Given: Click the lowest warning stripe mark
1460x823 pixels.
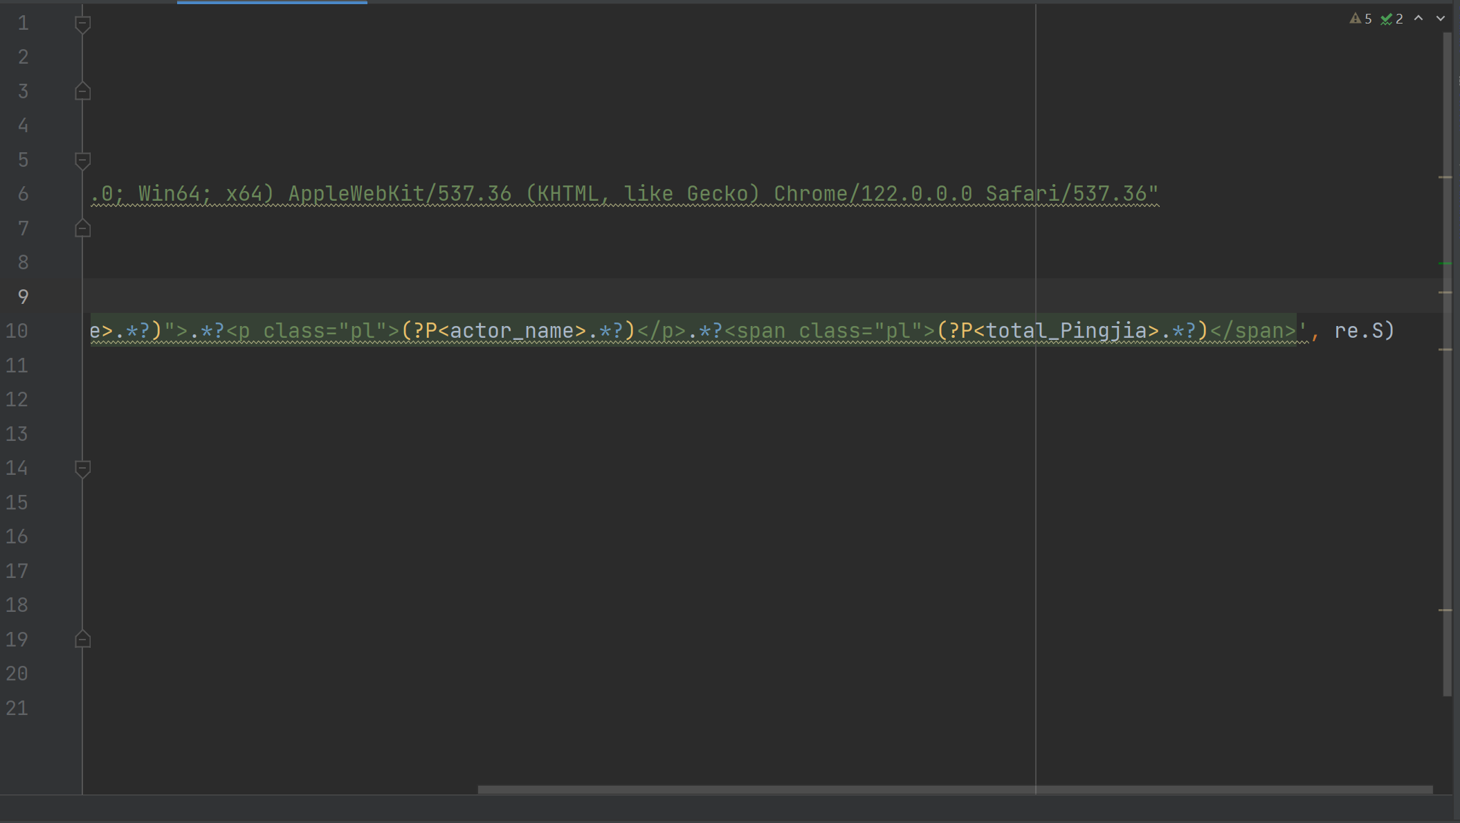Looking at the screenshot, I should [1445, 610].
